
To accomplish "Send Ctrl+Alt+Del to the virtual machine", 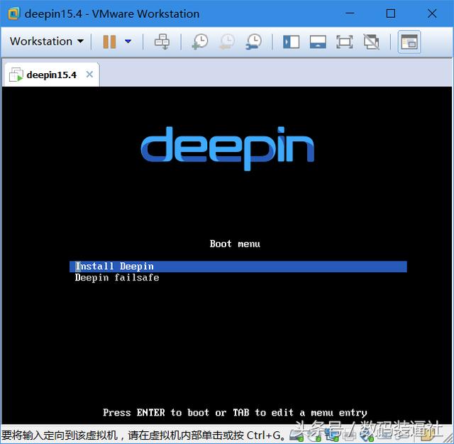I will click(x=162, y=41).
